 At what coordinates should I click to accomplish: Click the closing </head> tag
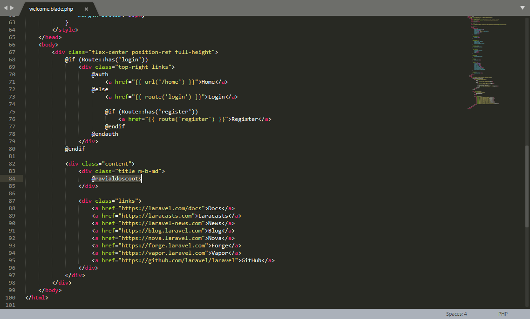pos(50,38)
